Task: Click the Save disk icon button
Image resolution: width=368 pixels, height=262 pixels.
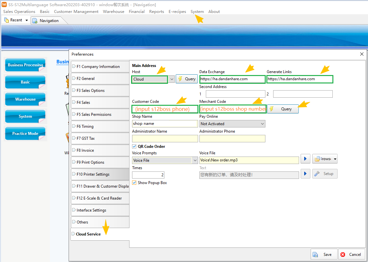Action: point(324,255)
